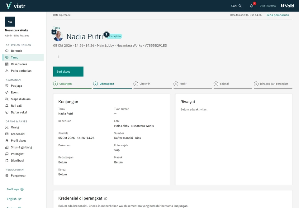Open the Event sidebar entry
The image size is (299, 208).
pos(23,92)
